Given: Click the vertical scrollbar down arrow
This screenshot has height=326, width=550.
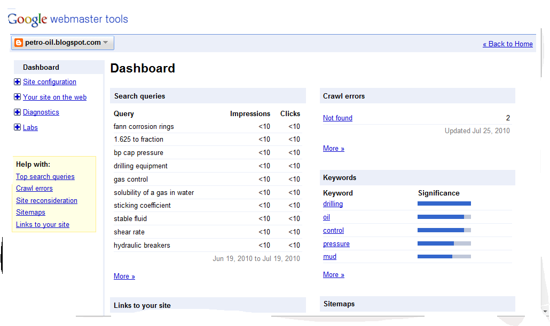Looking at the screenshot, I should tap(545, 311).
